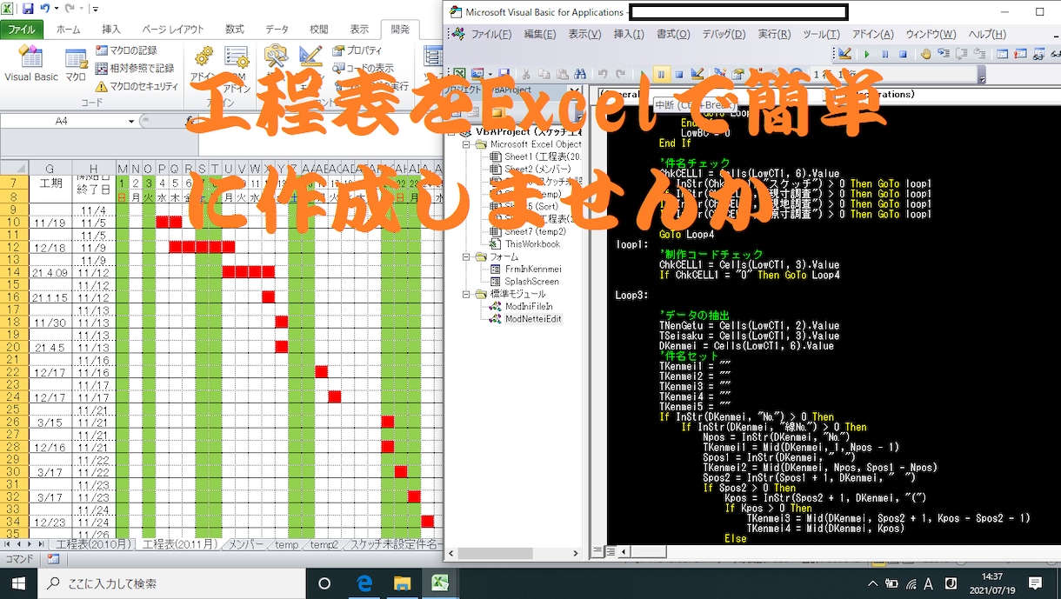Save the project with VBA toolbar disk icon
Image resolution: width=1061 pixels, height=599 pixels.
[504, 74]
